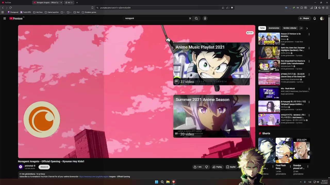
Task: Like the video with thumbs up
Action: 198,167
